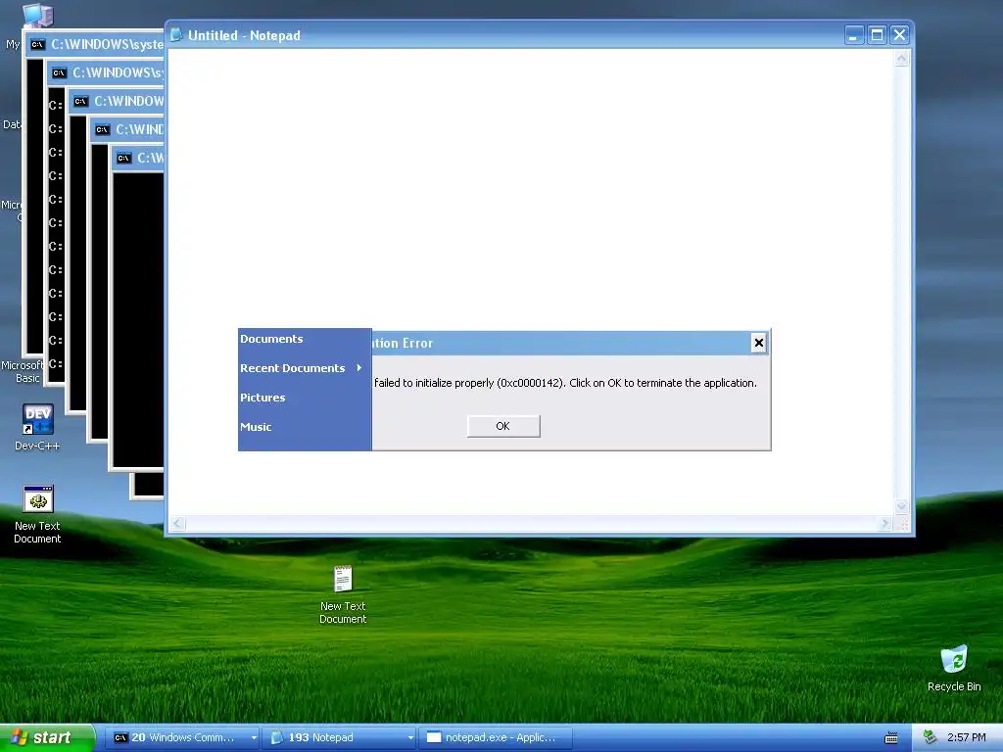This screenshot has width=1003, height=752.
Task: Click the Untitled - Notepad title bar
Action: pyautogui.click(x=505, y=35)
